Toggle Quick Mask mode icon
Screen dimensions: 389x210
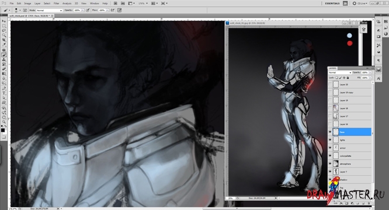pos(4,137)
